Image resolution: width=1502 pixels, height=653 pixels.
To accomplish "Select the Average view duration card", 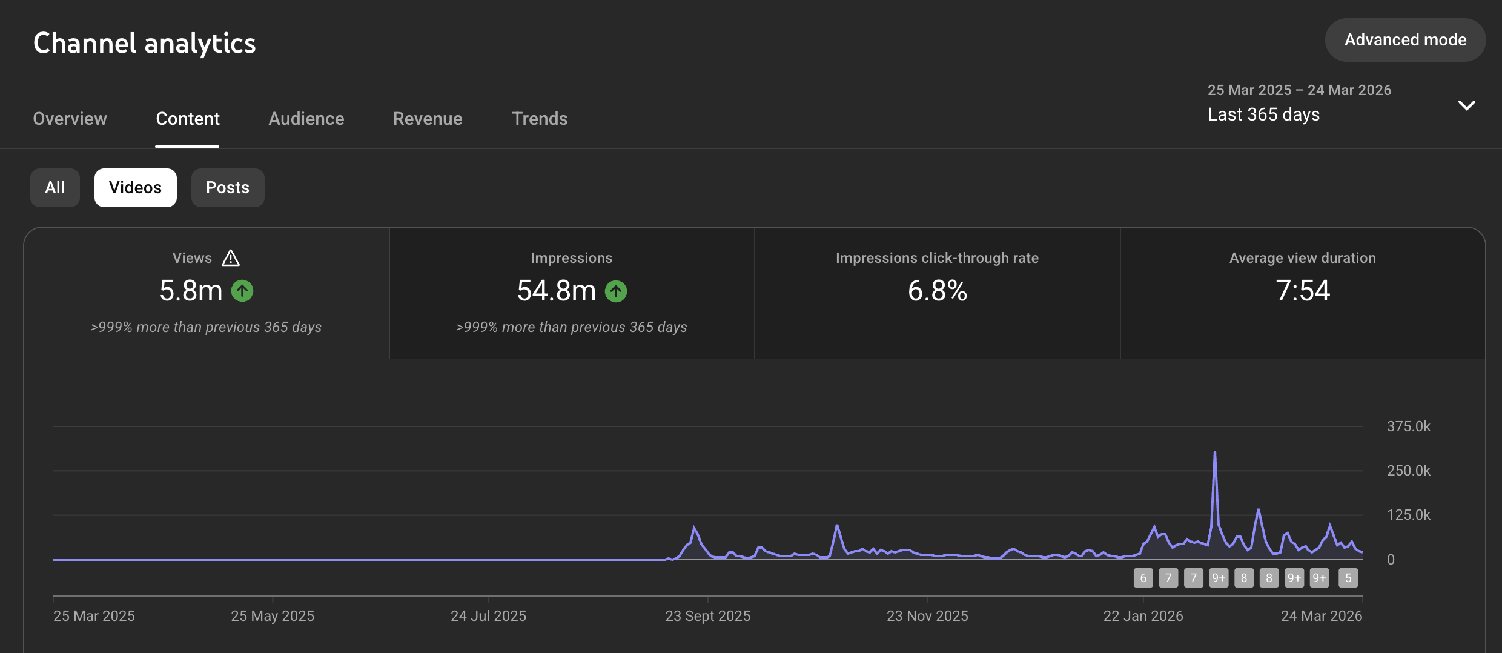I will (1303, 293).
